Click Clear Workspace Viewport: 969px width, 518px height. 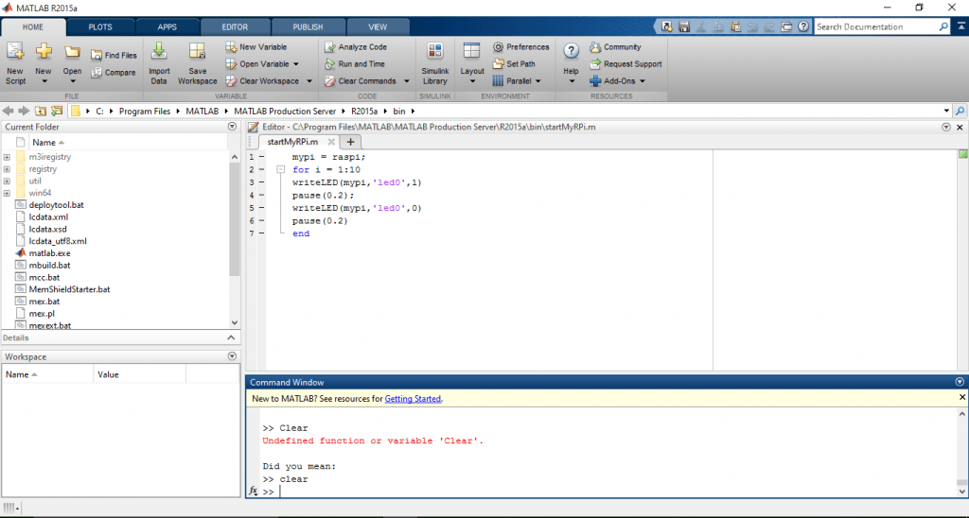(x=262, y=81)
